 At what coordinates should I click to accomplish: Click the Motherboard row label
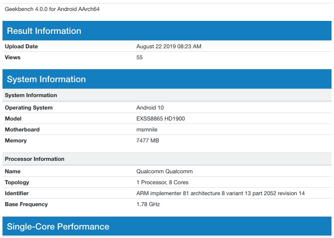pyautogui.click(x=22, y=129)
